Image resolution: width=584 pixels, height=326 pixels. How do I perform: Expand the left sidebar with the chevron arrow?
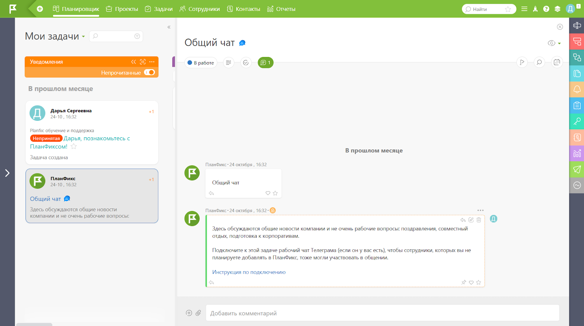(7, 173)
